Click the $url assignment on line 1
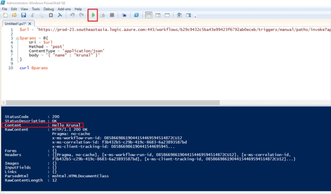The width and height of the screenshot is (331, 194). [175, 29]
